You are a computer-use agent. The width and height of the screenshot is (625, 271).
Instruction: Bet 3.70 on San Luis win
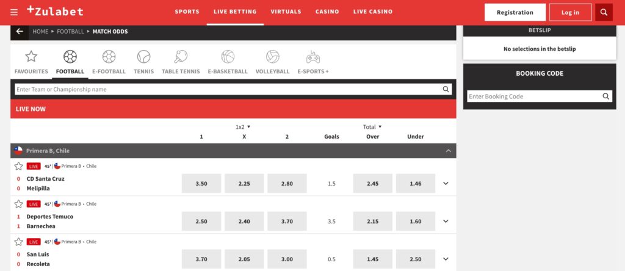coord(201,259)
